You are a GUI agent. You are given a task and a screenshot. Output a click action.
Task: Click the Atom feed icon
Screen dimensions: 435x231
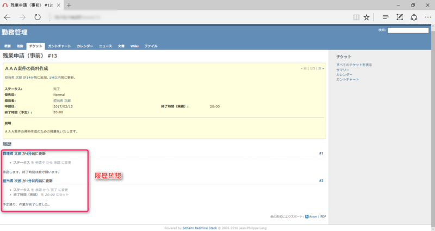click(307, 216)
